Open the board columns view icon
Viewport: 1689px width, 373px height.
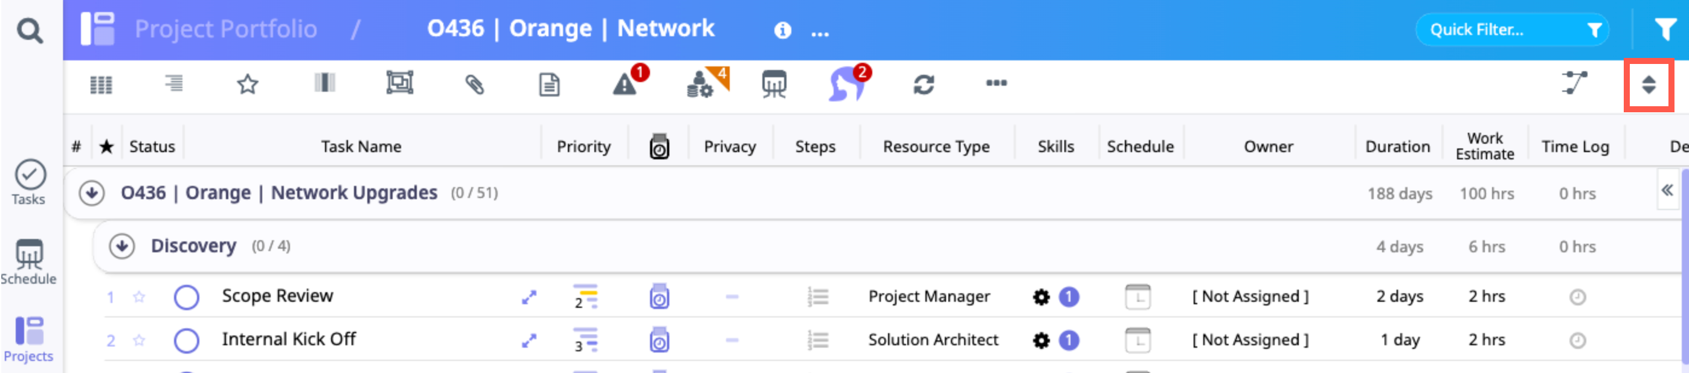pos(324,83)
